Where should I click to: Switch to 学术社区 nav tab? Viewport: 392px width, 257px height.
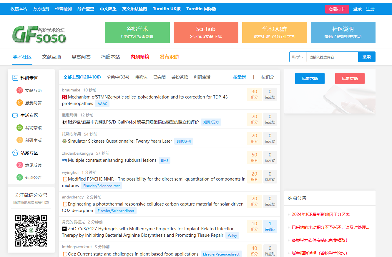pos(22,57)
